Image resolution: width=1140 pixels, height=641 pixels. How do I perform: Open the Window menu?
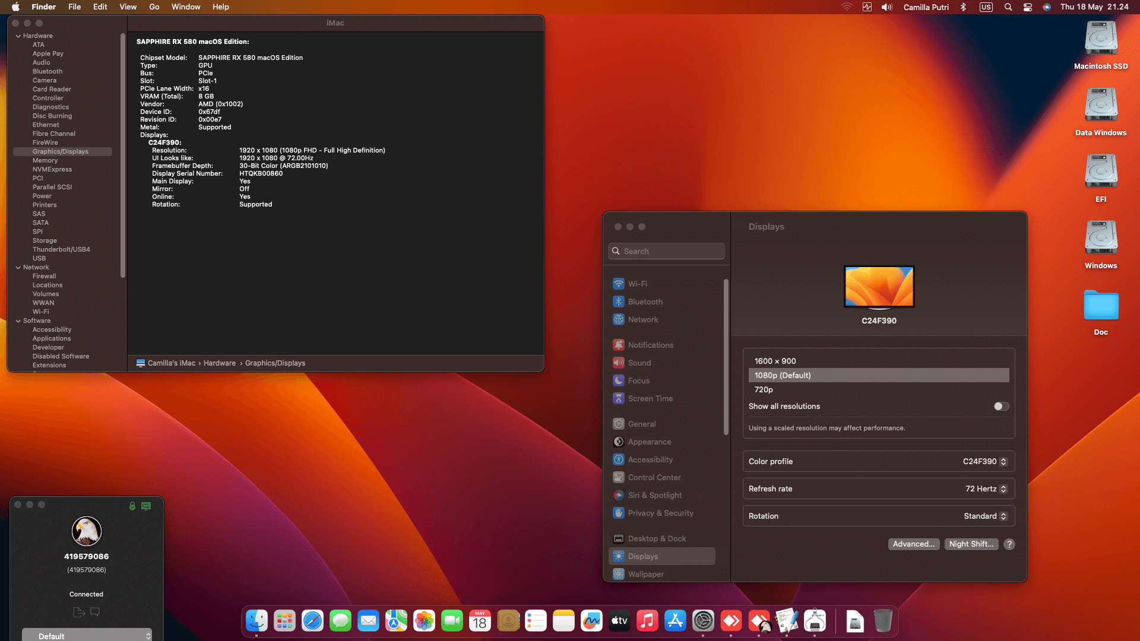coord(186,7)
